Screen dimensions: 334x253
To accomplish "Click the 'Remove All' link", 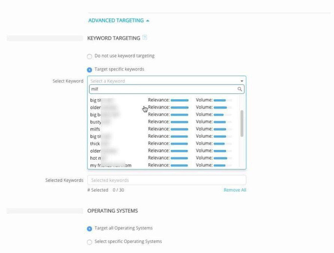I will click(x=235, y=190).
